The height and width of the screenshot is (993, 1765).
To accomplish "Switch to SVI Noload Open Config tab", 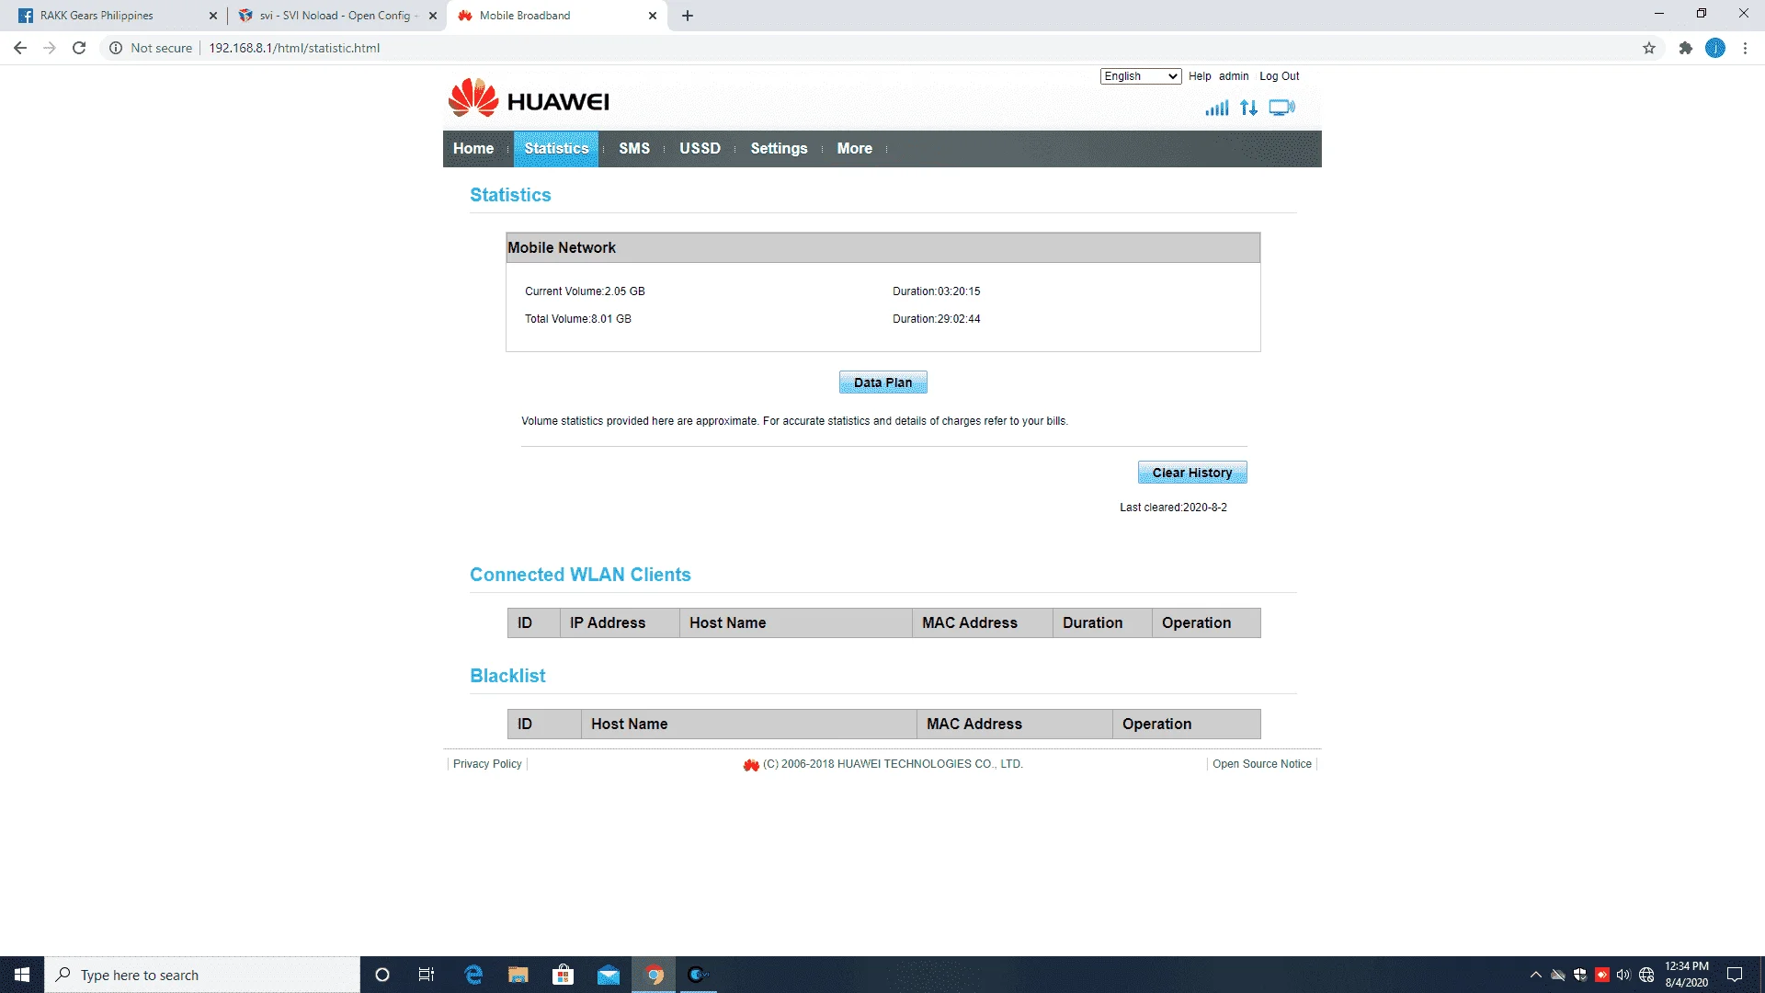I will 336,16.
